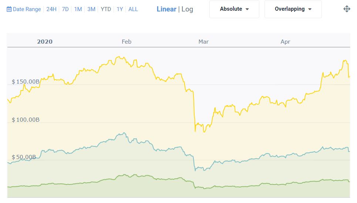Image resolution: width=357 pixels, height=203 pixels.
Task: Click the Apr label on timeline
Action: tap(285, 42)
